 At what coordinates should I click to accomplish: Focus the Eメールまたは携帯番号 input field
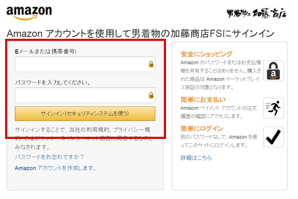tap(85, 64)
